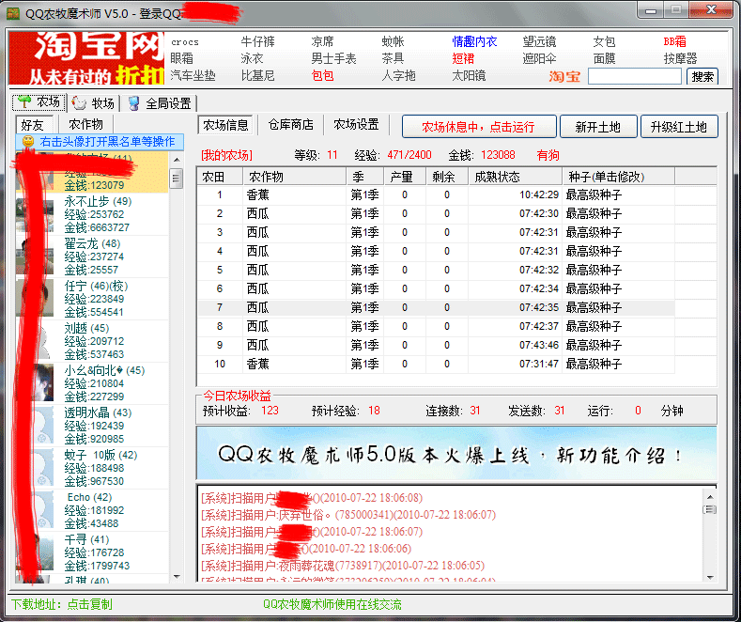Click the 按摩器 ad link
Viewport: 741px width, 622px height.
click(x=680, y=58)
